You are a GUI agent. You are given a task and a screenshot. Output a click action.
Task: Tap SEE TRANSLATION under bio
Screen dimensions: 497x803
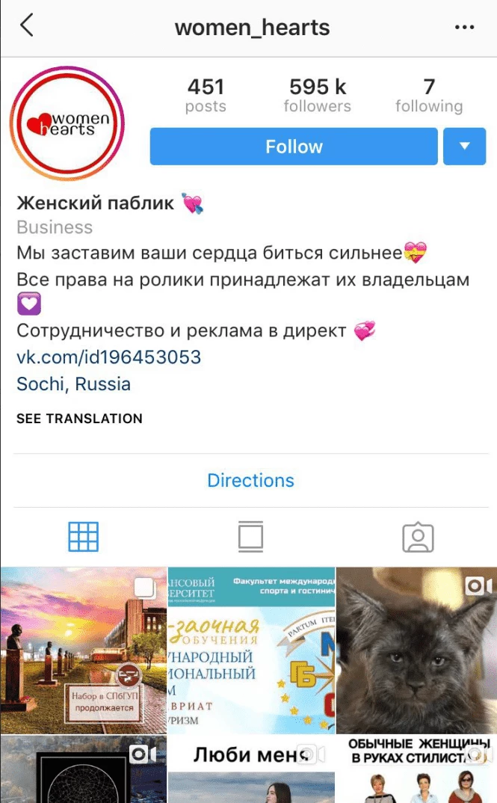click(79, 419)
